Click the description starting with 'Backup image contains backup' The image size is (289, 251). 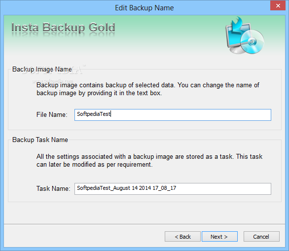148,89
